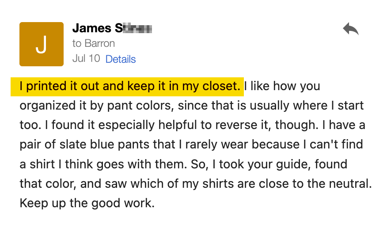Open the orange J sender avatar
Viewport: 387px width, 228px height.
42,44
